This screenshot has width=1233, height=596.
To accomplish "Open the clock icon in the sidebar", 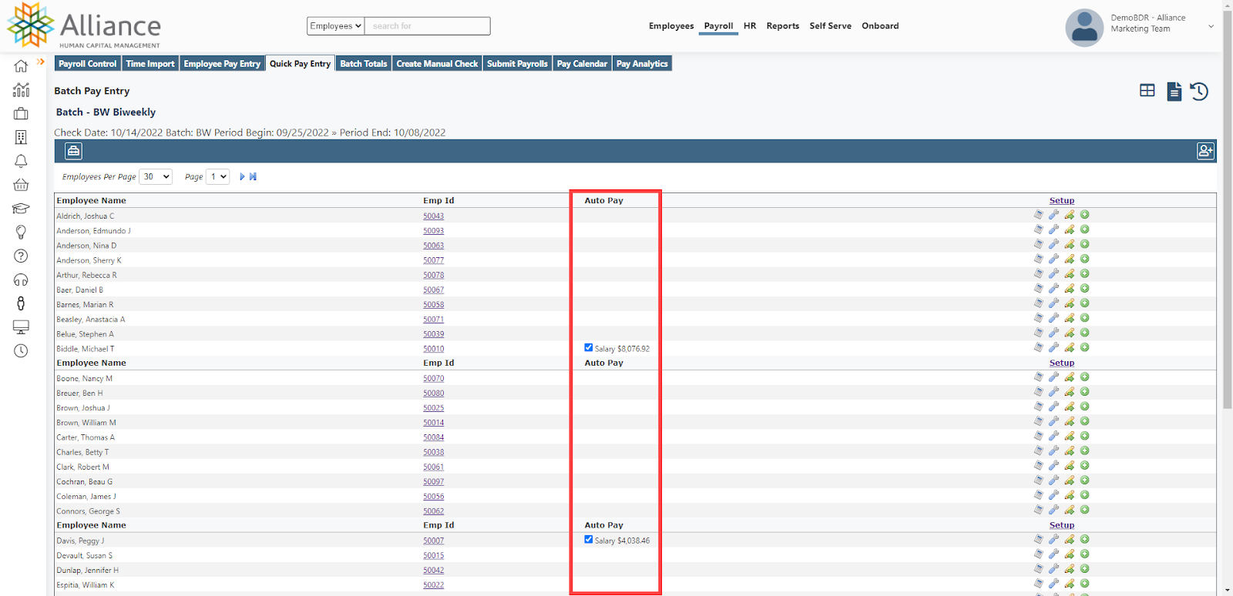I will point(21,350).
